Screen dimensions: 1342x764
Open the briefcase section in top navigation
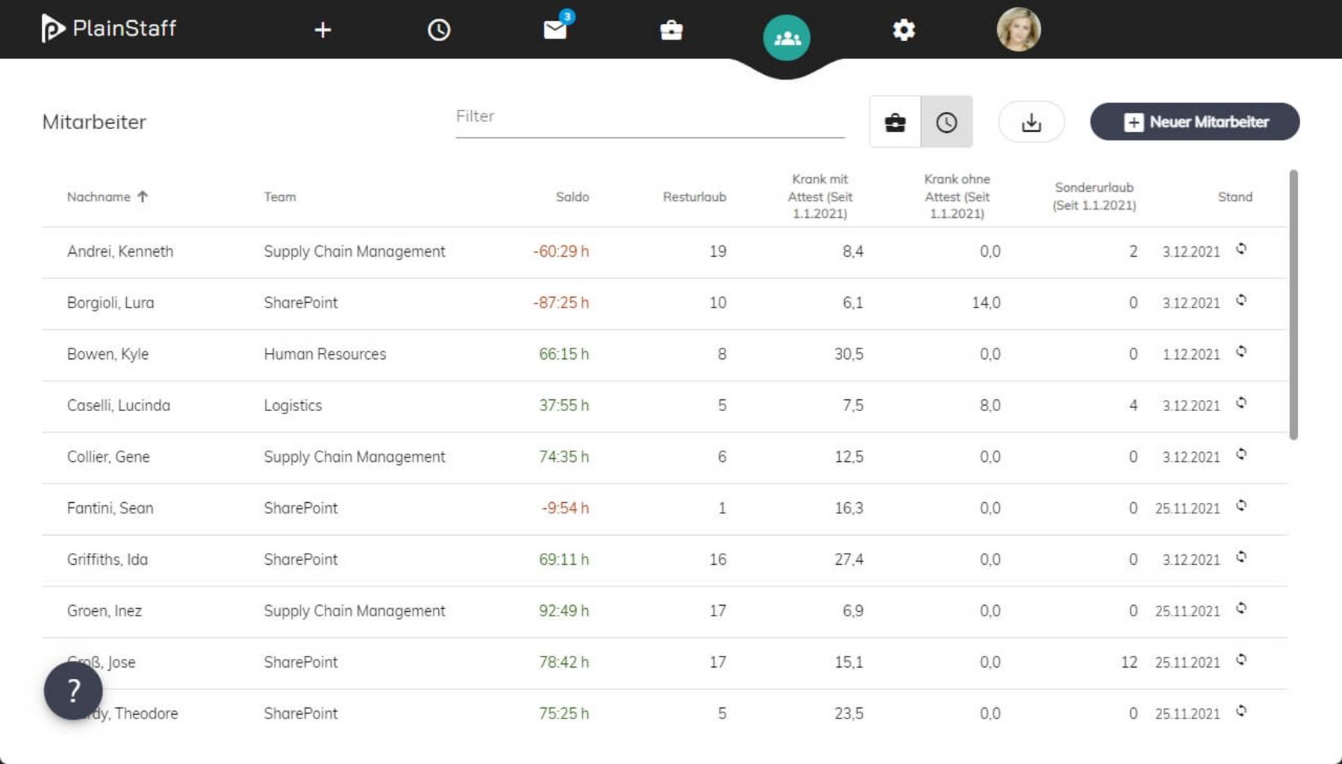click(x=671, y=30)
